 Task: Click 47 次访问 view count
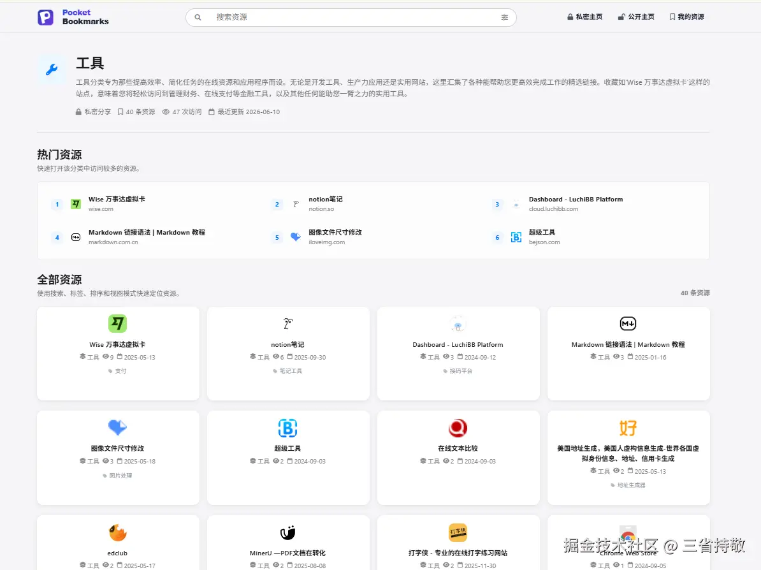click(182, 112)
